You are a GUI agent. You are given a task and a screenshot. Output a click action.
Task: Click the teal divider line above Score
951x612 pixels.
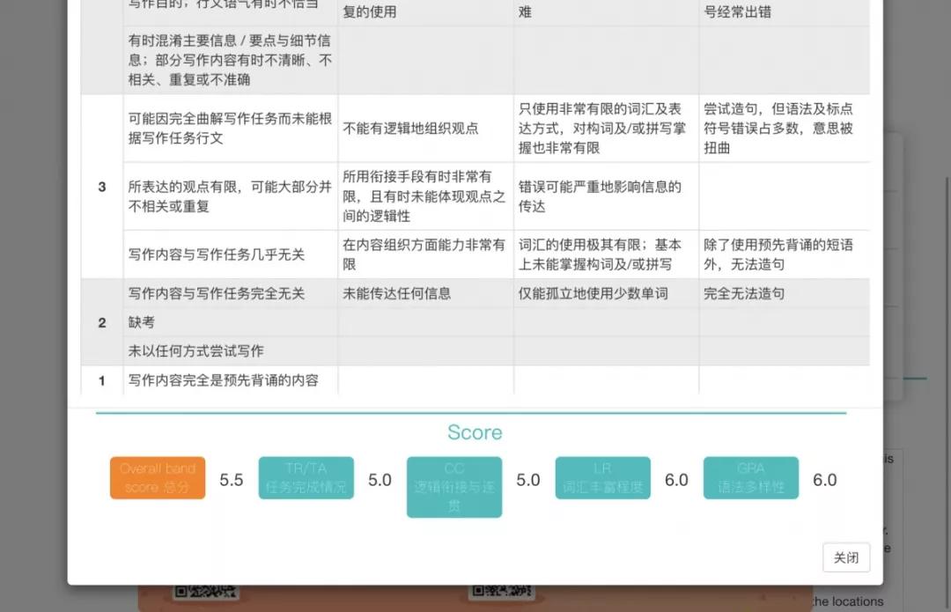pos(475,409)
